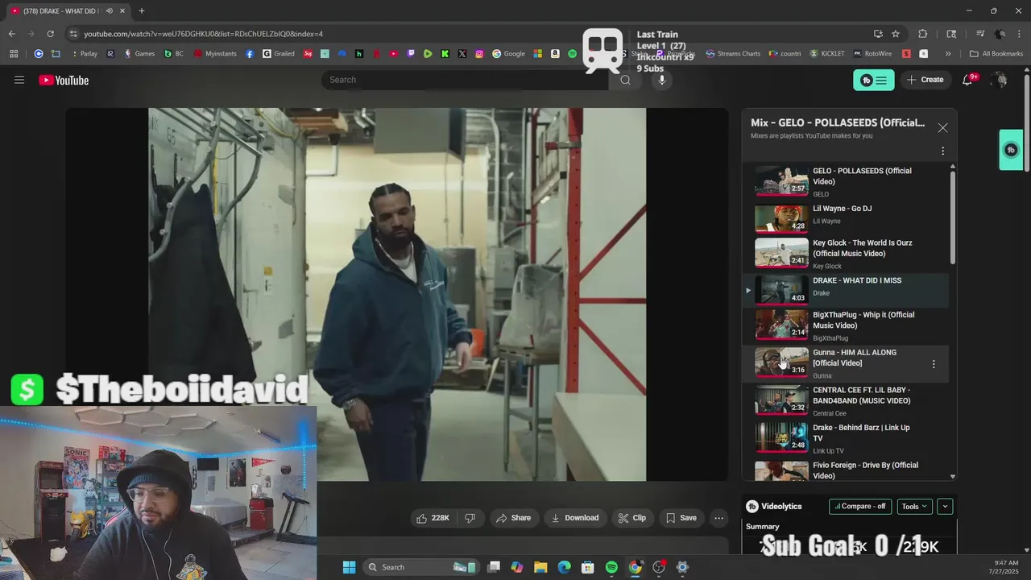
Task: Open the Parlay bookmark
Action: click(x=85, y=54)
